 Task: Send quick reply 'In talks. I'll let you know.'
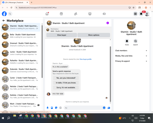coord(66,83)
